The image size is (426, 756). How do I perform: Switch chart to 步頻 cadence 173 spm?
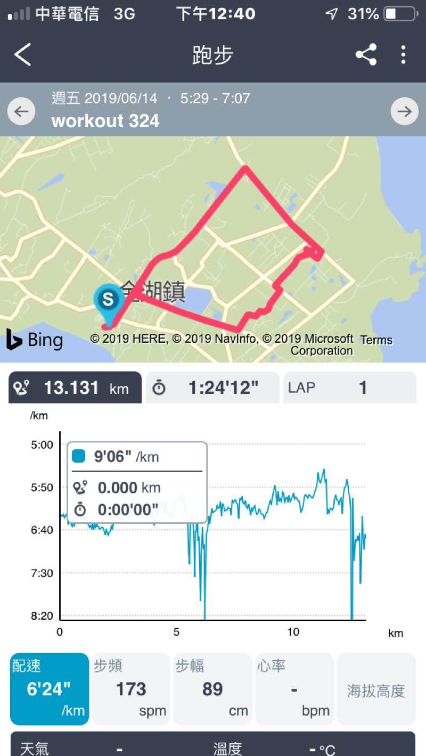click(x=131, y=689)
